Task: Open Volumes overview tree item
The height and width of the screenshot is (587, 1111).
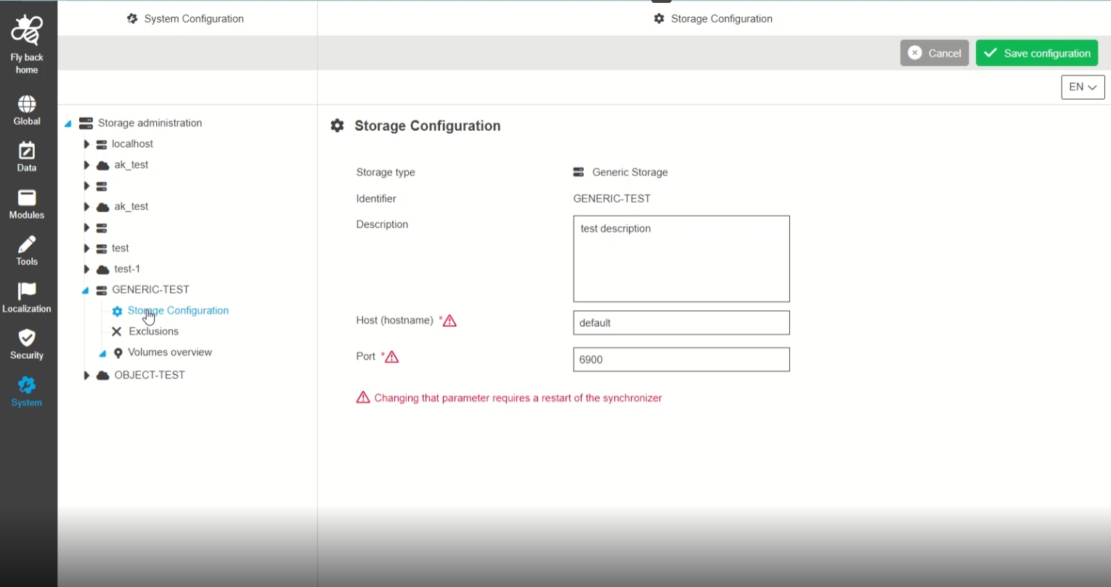Action: 169,352
